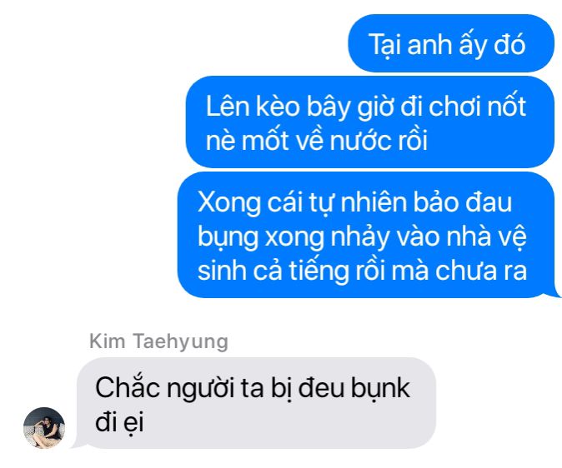
Task: Click Kim Taehyung's gray reply bubble
Action: tap(255, 403)
